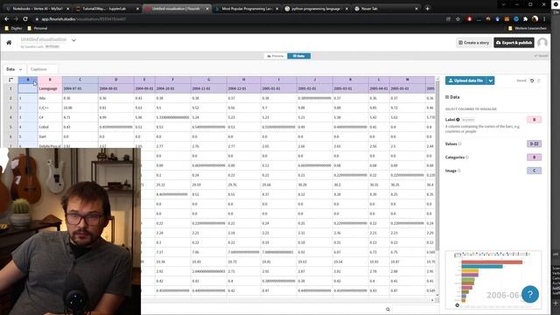
Task: Click the Upload data file button
Action: tap(465, 80)
